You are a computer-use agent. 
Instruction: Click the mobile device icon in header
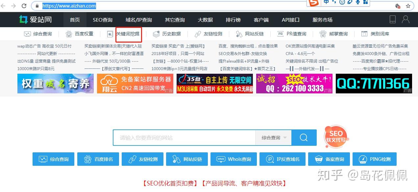coord(393,19)
